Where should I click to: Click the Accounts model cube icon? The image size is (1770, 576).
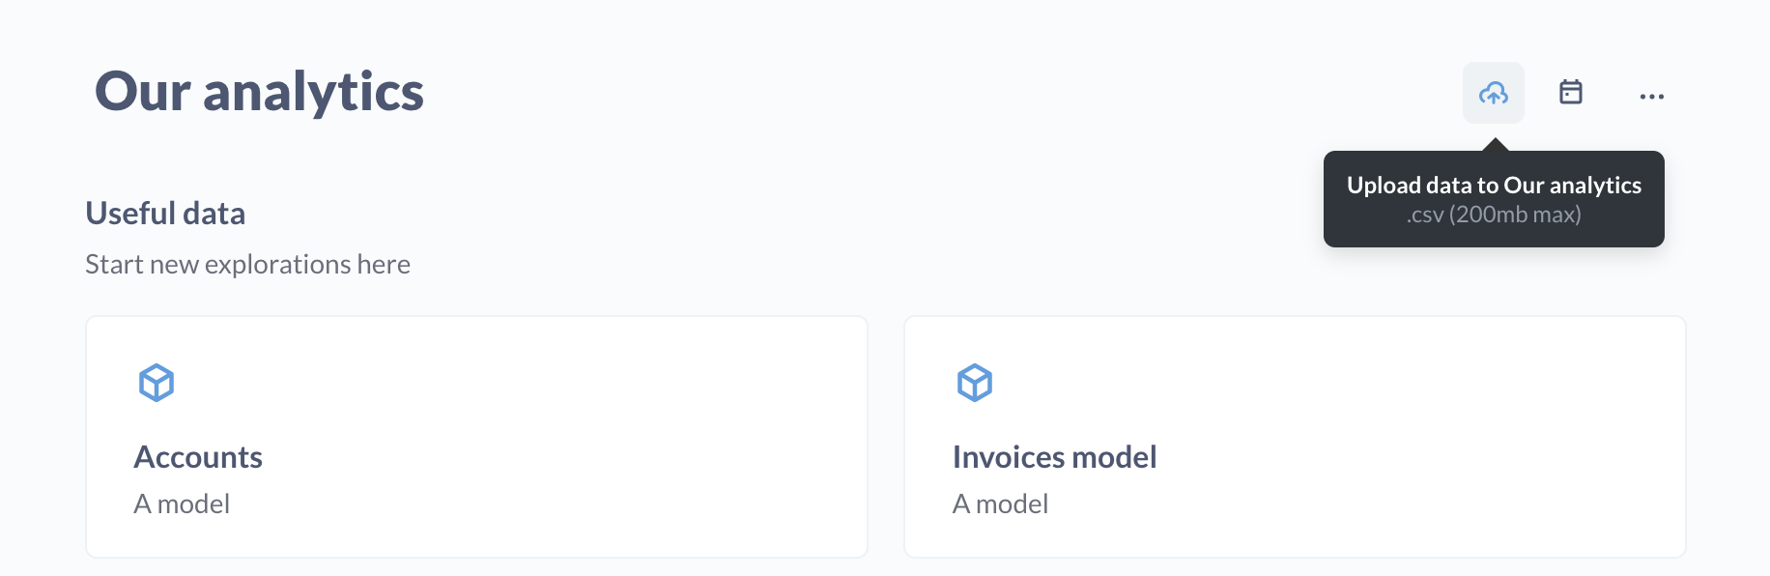157,383
